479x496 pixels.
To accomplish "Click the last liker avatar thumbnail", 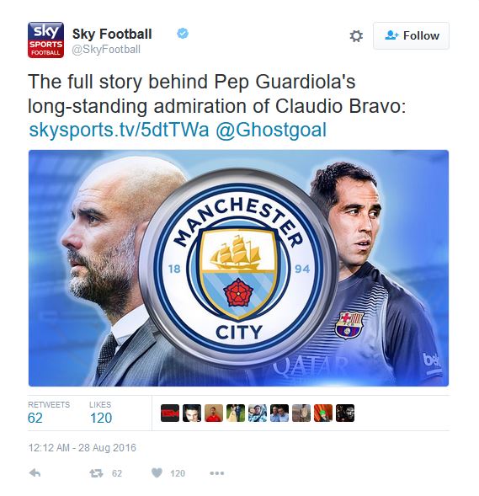I will pos(345,413).
